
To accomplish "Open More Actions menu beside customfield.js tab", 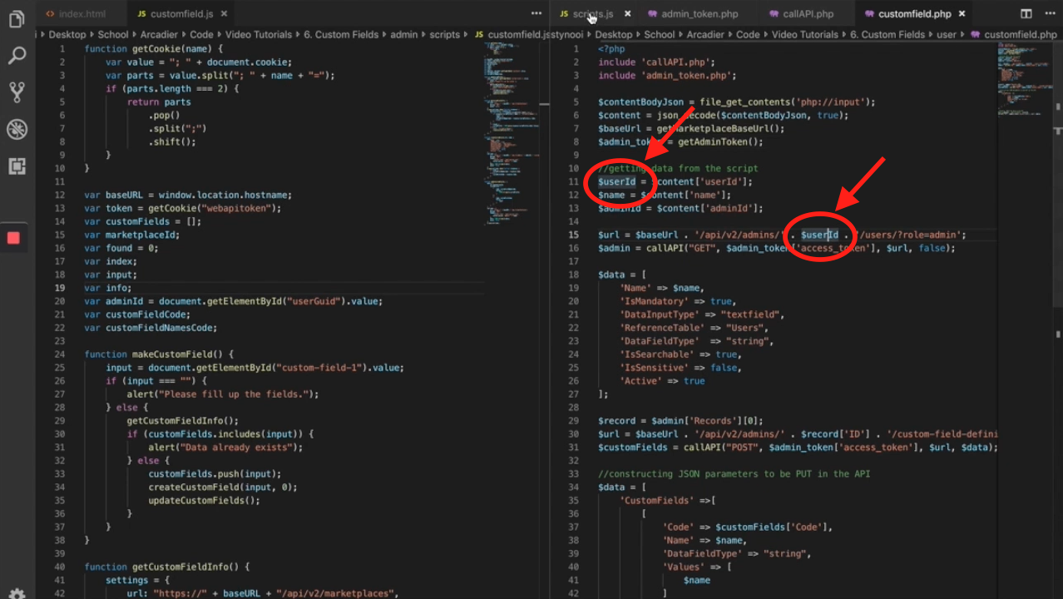I will pyautogui.click(x=536, y=14).
